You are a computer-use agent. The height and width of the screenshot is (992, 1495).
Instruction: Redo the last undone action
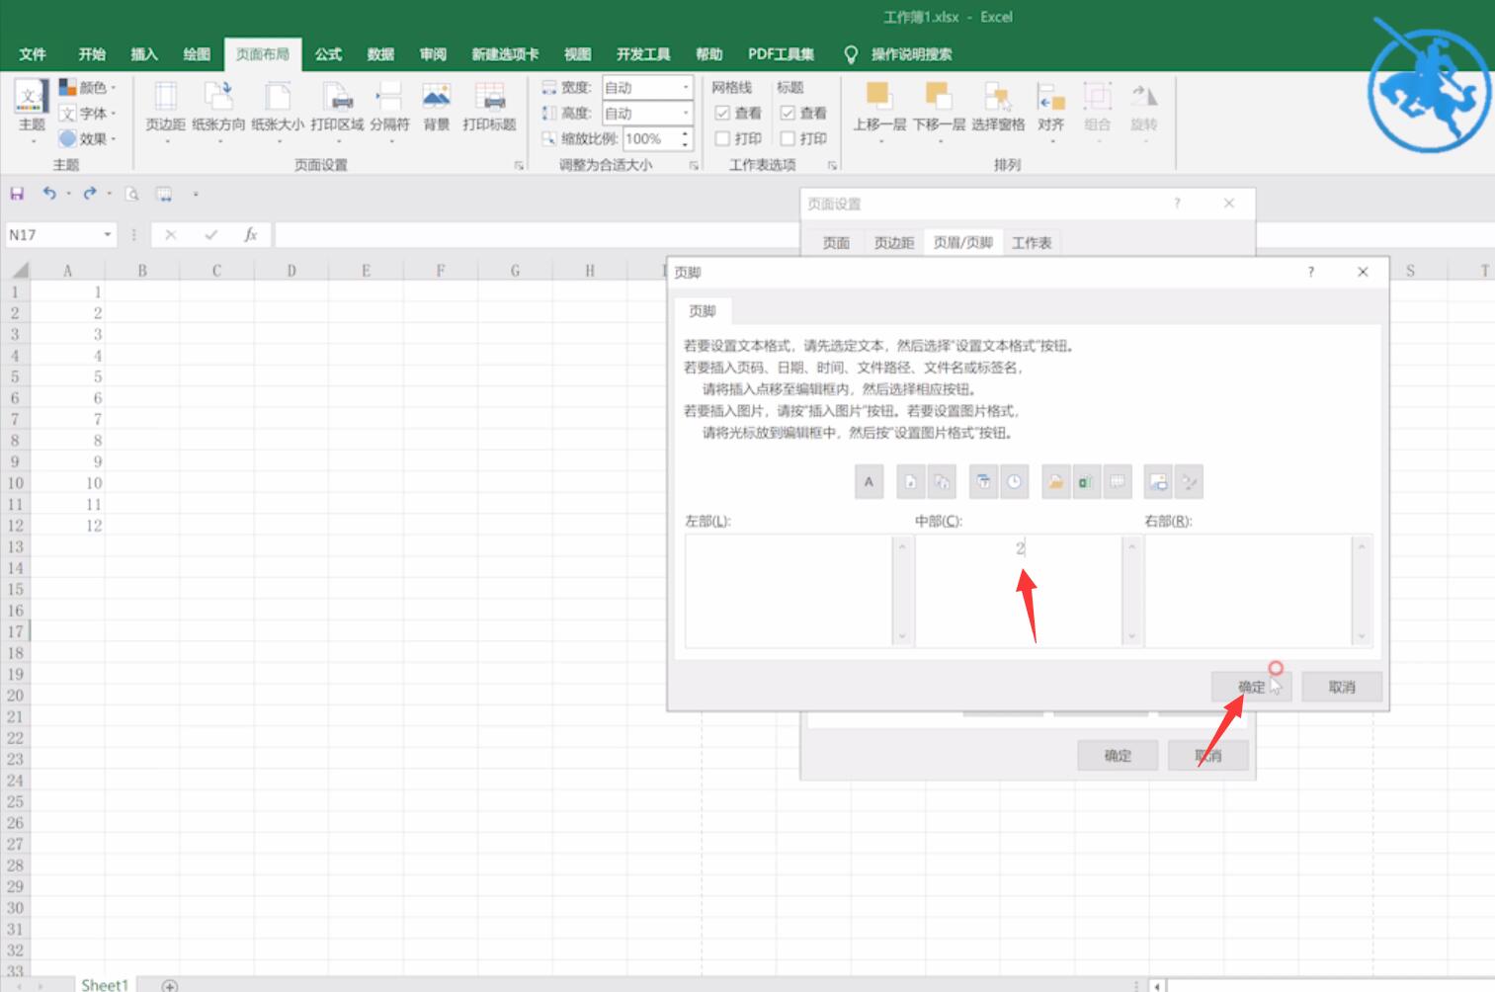[90, 194]
